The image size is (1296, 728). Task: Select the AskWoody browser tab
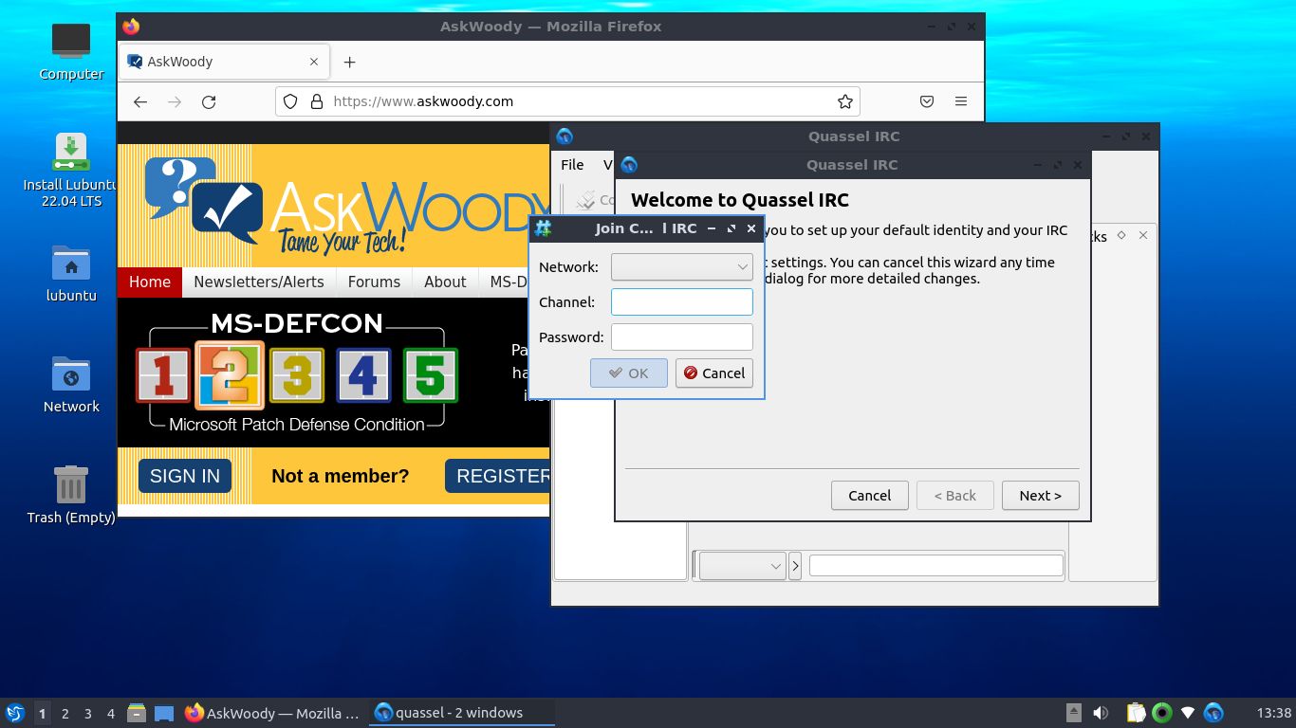224,62
